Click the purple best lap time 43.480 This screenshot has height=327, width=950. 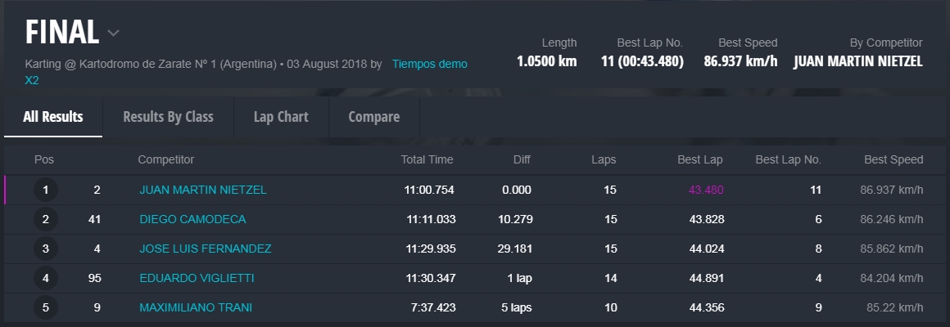[706, 190]
